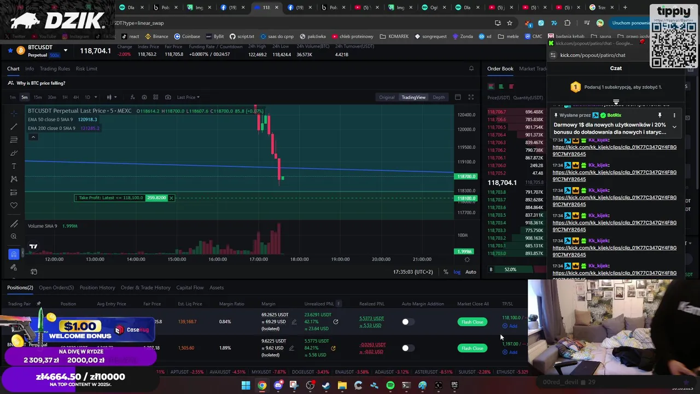This screenshot has width=700, height=394.
Task: Click the chart fullscreen expand icon
Action: click(x=471, y=97)
